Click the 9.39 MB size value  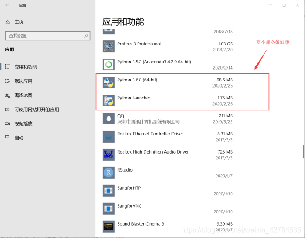224,224
